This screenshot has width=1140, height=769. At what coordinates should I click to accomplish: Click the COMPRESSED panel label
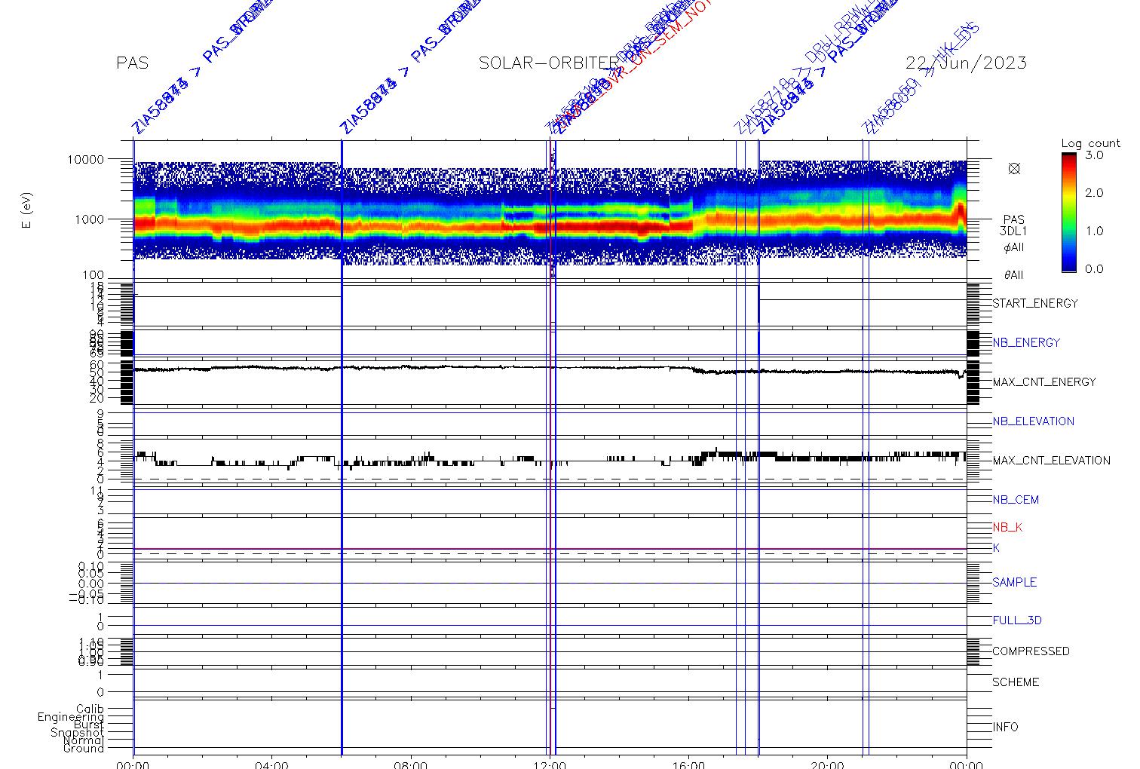click(1031, 651)
